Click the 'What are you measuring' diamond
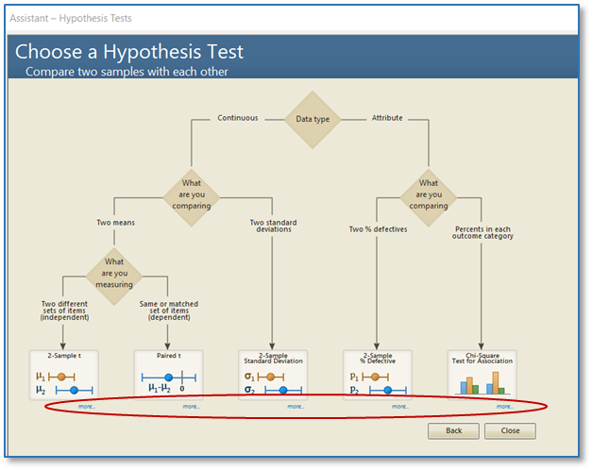Screen dimensions: 592x470 pyautogui.click(x=114, y=273)
